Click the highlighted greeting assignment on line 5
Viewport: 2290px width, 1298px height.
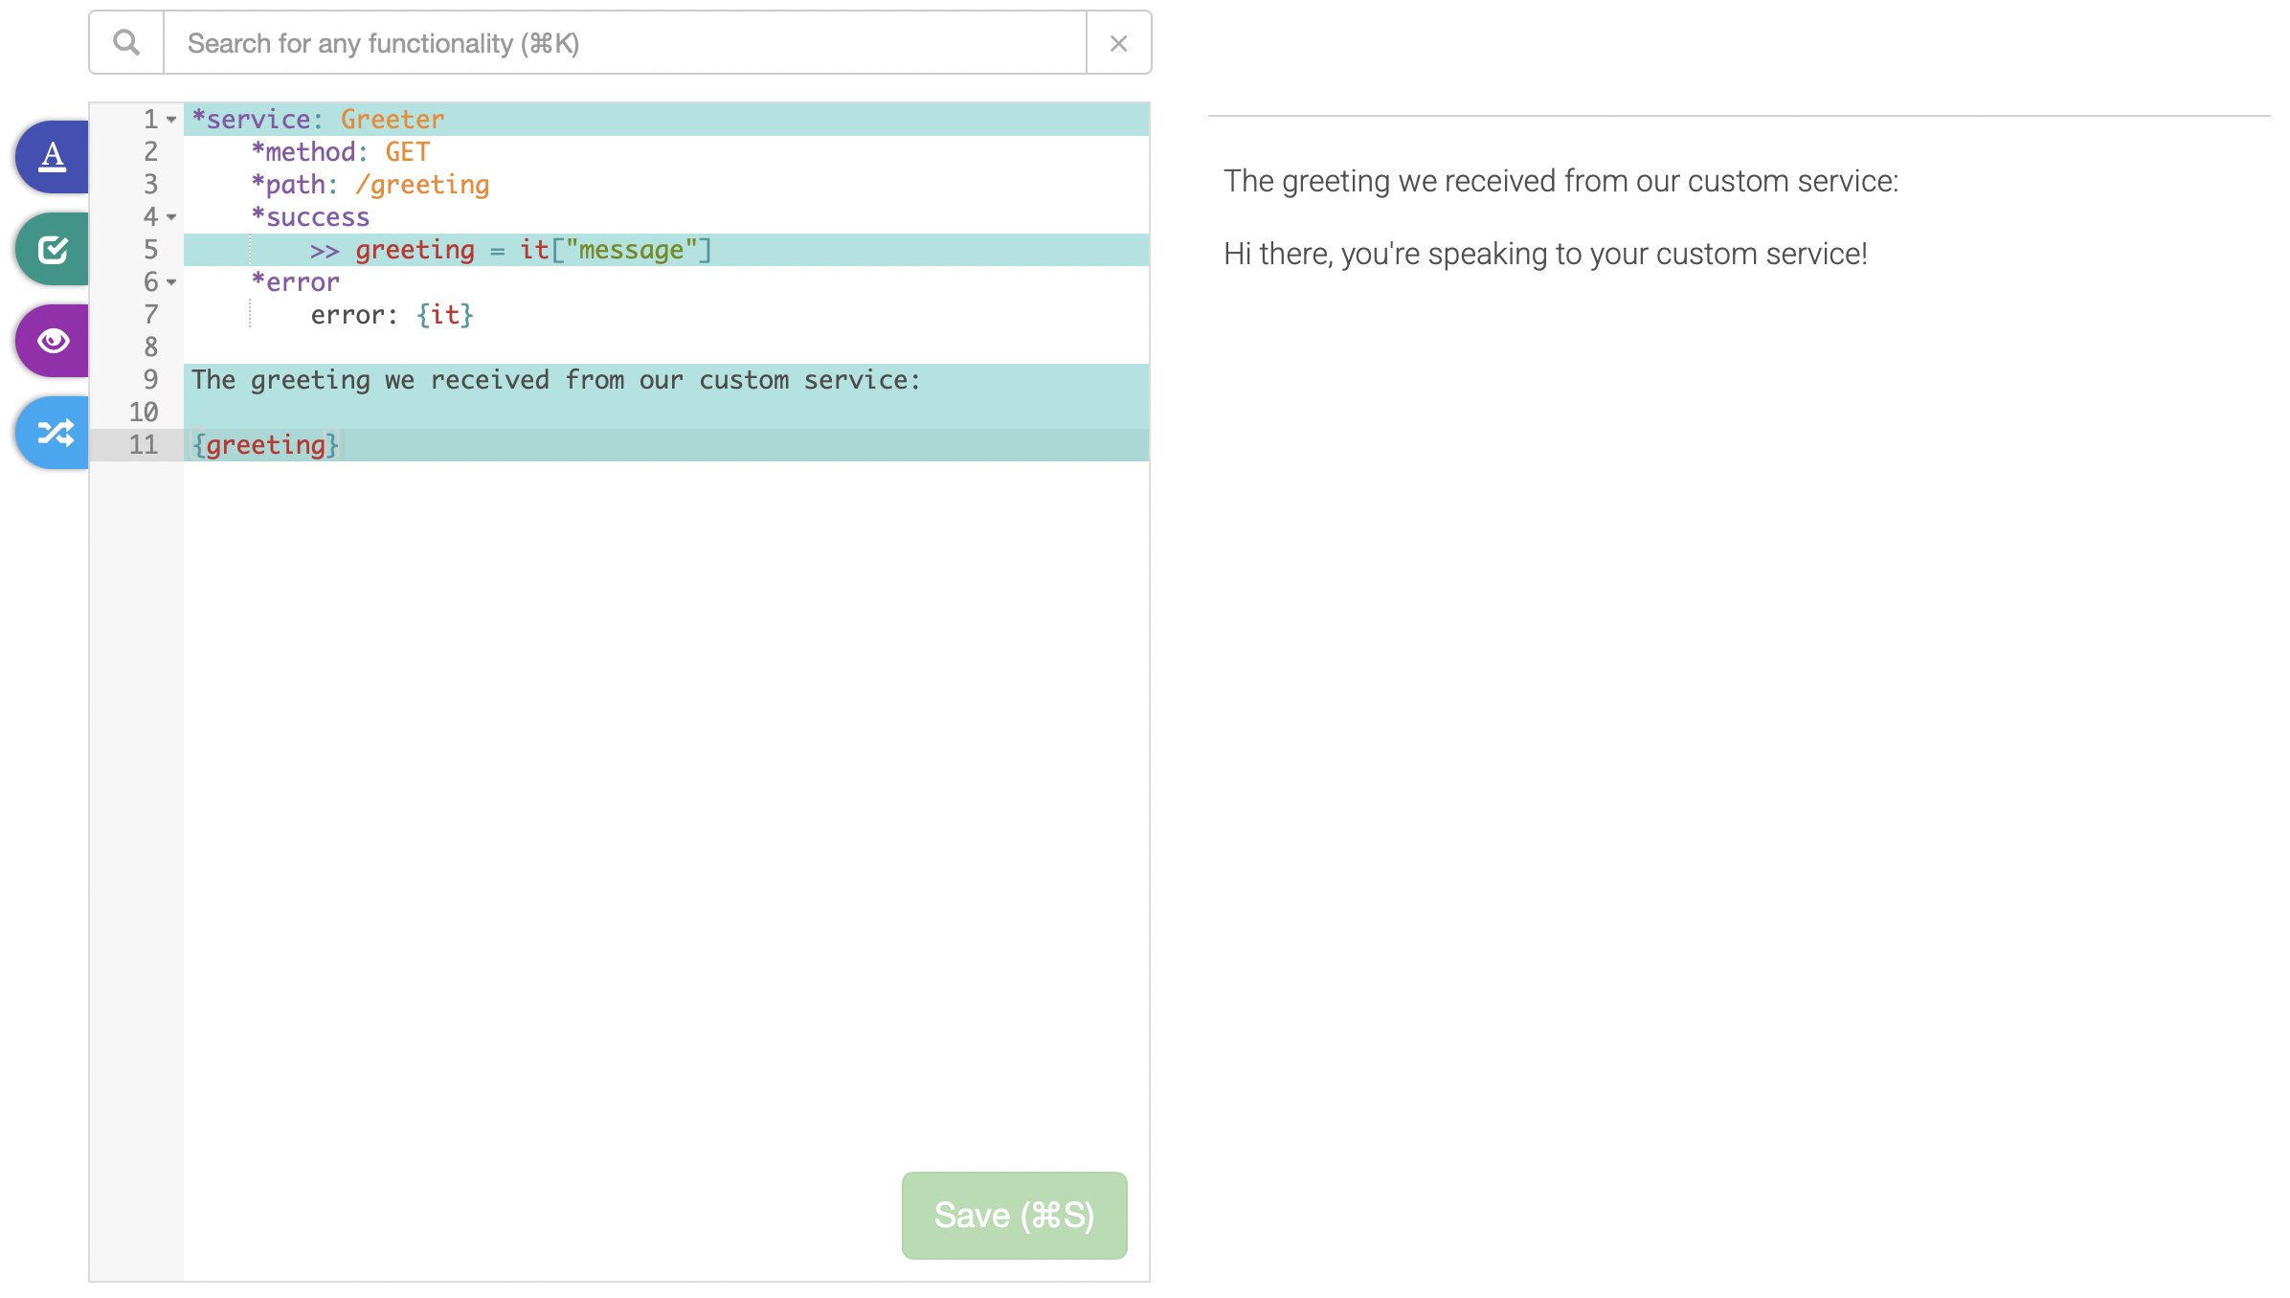tap(414, 249)
